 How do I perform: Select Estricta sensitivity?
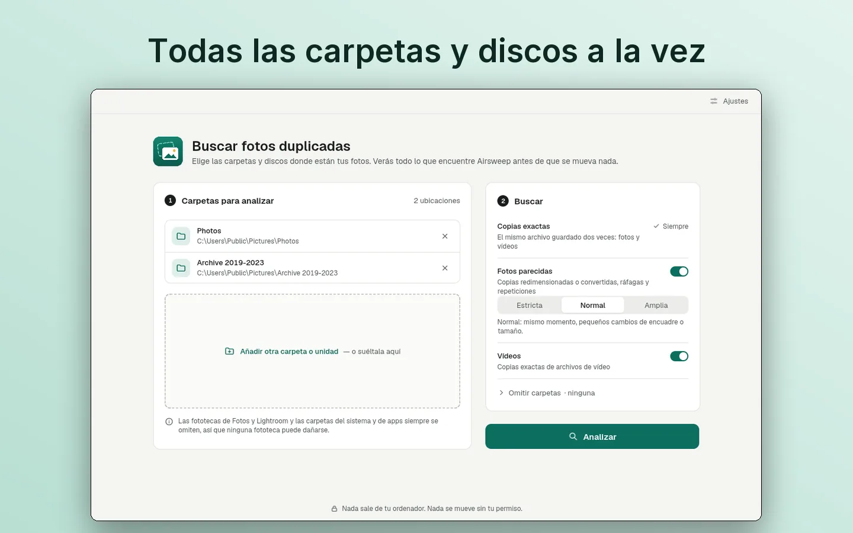(x=530, y=306)
